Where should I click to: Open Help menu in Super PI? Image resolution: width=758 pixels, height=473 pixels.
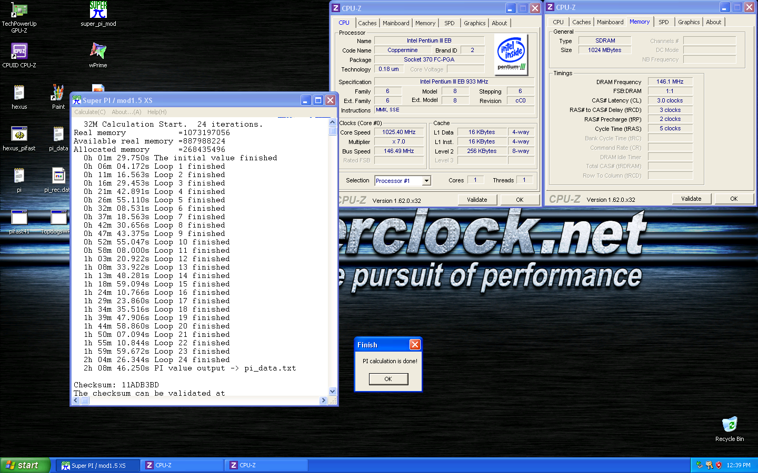[157, 112]
